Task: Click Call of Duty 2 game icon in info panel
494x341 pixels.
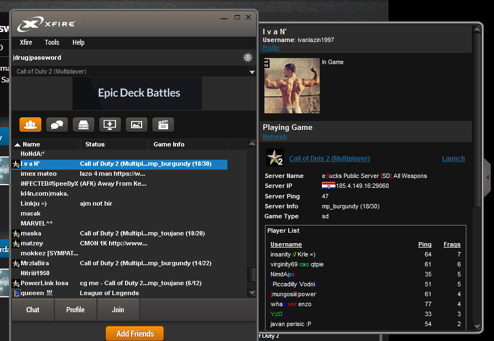Action: 275,158
